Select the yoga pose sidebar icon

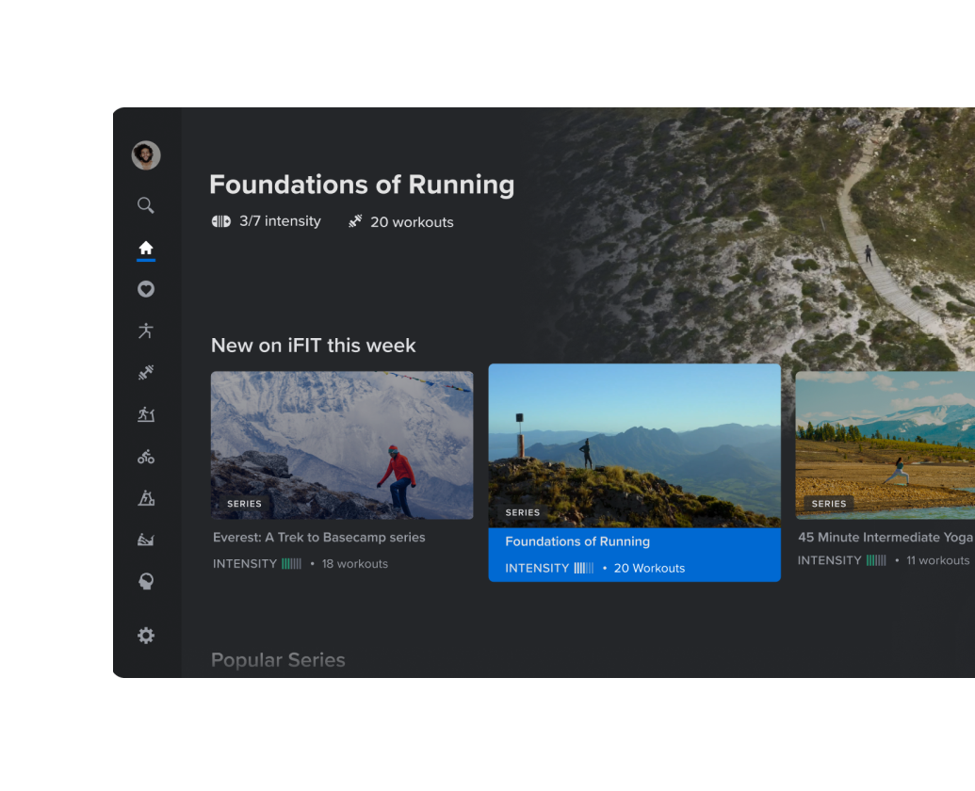[146, 331]
